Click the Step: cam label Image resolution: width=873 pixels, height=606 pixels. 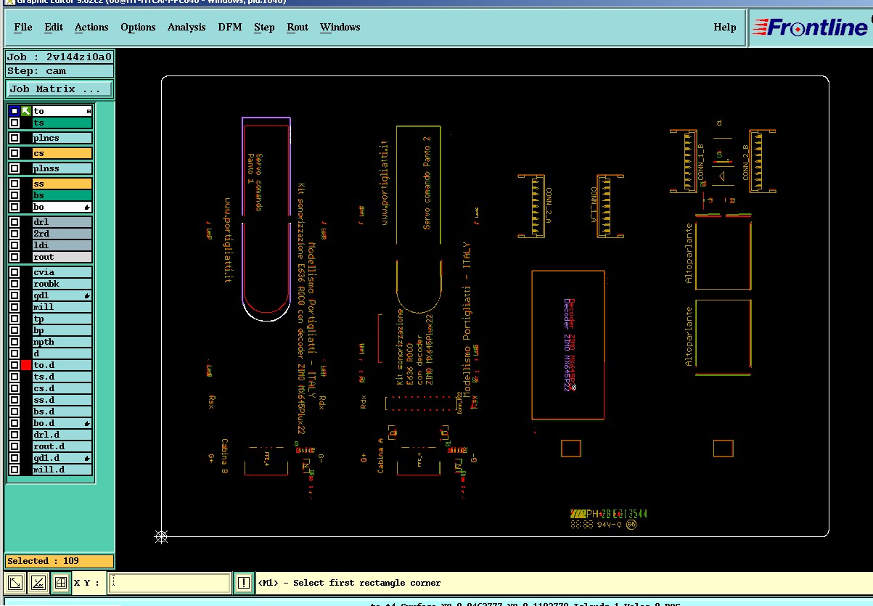click(60, 70)
